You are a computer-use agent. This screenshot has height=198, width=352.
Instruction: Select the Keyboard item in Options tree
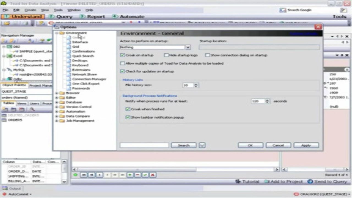click(80, 65)
